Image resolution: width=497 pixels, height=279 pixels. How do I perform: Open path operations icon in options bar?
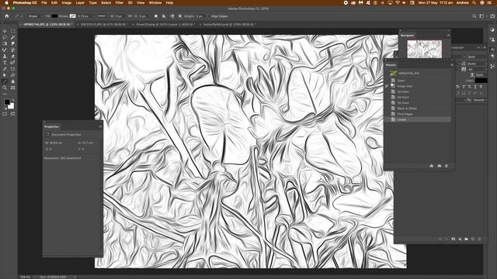(156, 16)
